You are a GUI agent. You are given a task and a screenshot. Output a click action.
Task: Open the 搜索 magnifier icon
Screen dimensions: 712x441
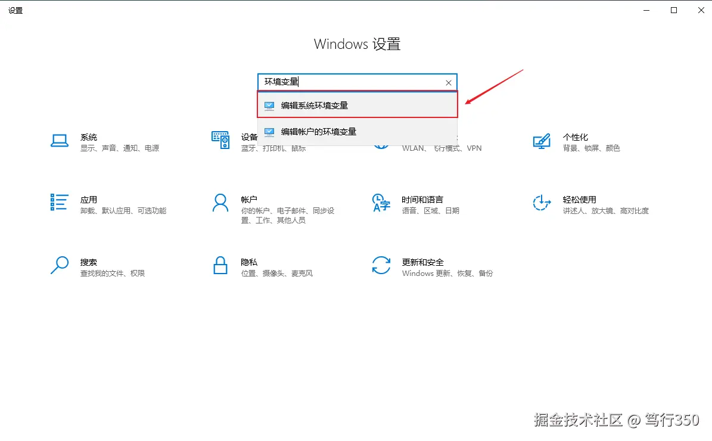pyautogui.click(x=60, y=265)
